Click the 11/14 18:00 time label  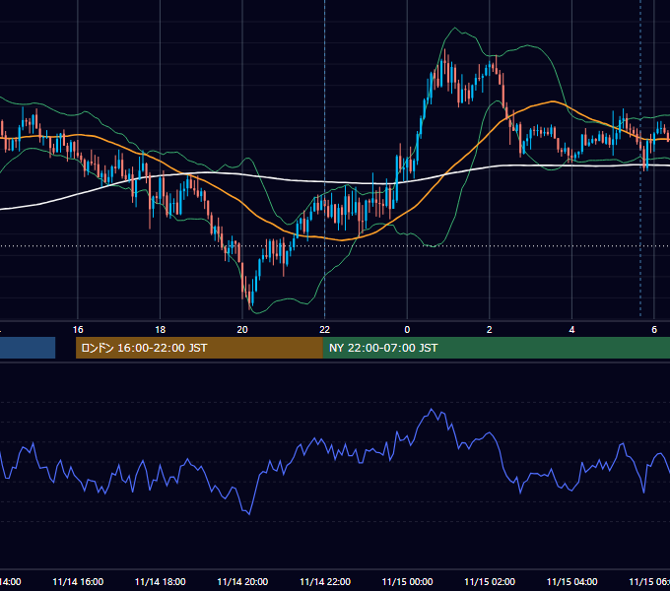pos(161,581)
